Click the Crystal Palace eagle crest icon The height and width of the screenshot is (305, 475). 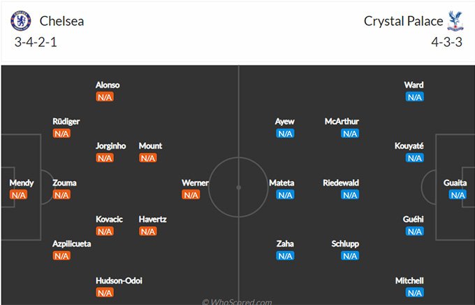[x=455, y=21]
